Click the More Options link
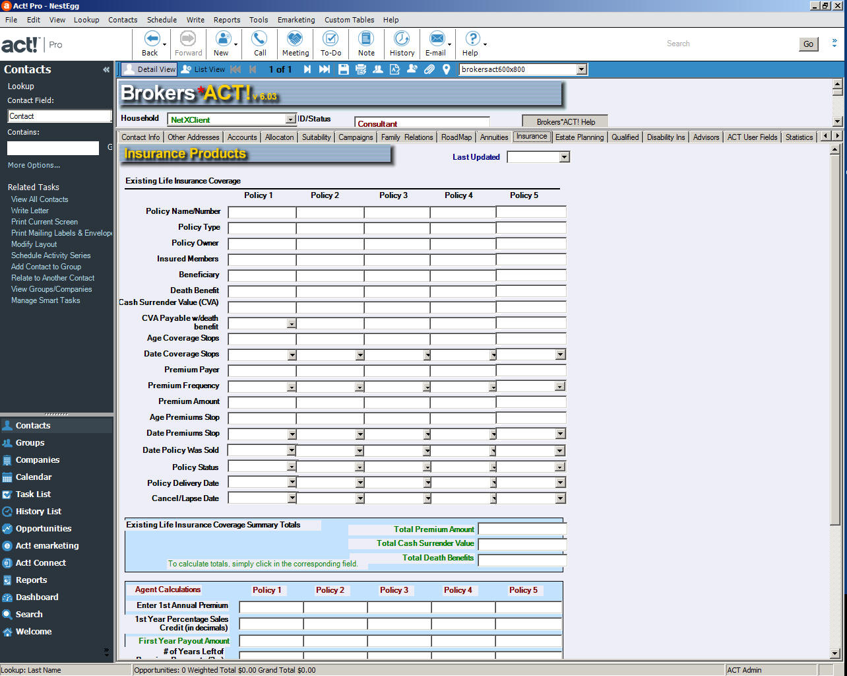This screenshot has height=676, width=847. 34,165
